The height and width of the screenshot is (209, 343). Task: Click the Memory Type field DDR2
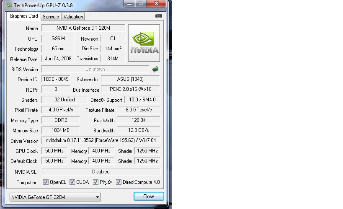coord(61,120)
